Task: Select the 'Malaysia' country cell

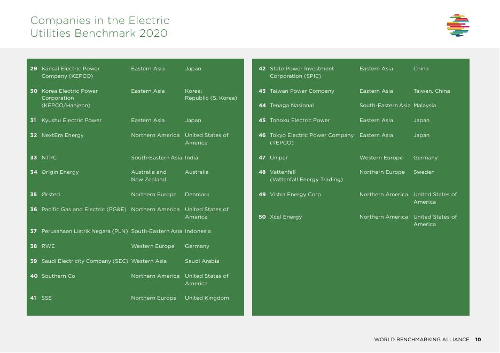Action: (425, 106)
